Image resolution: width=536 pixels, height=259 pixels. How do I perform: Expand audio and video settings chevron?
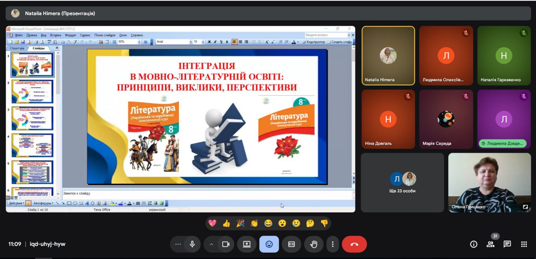pyautogui.click(x=211, y=244)
